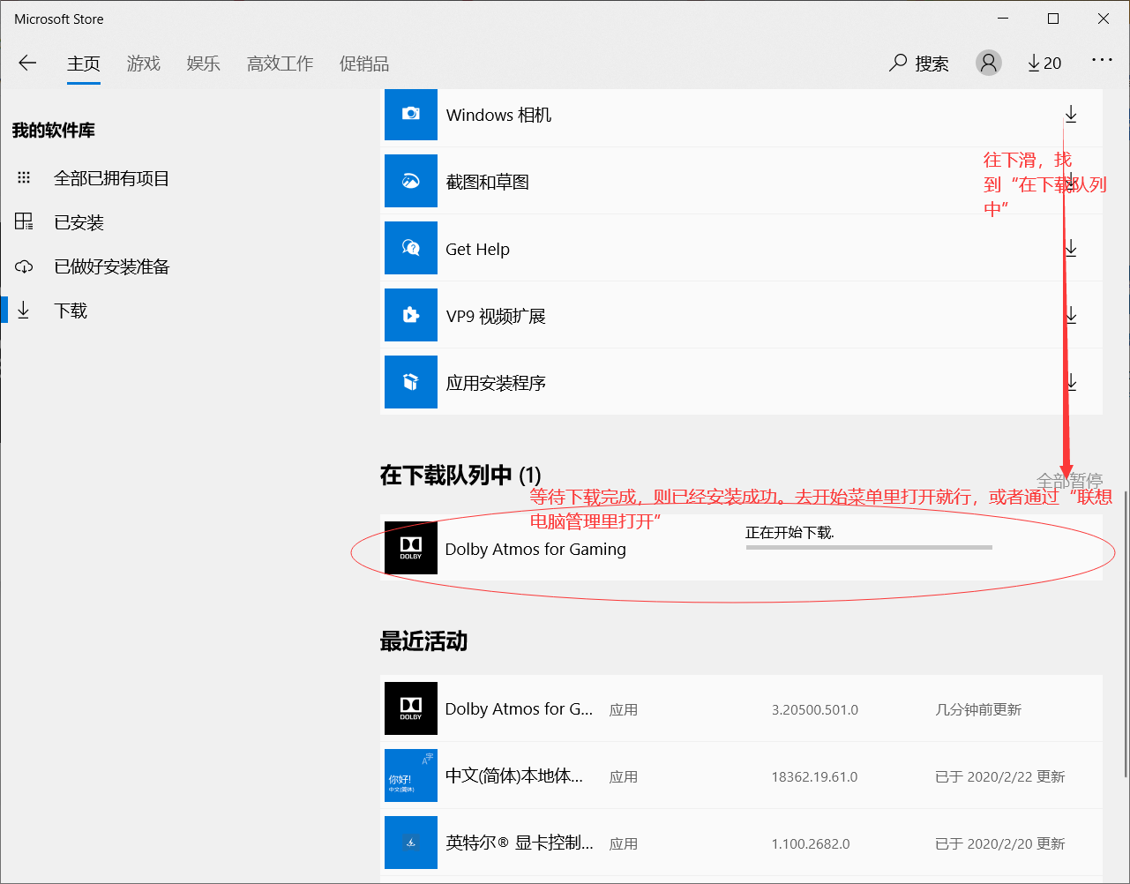Click the 搜索 search button
Screen dimensions: 1130x884
point(919,64)
